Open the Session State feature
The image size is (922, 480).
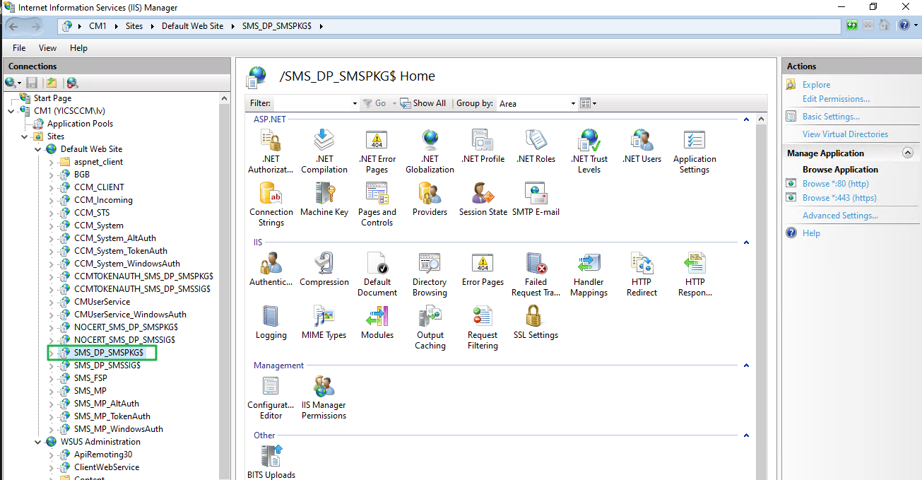pyautogui.click(x=483, y=199)
